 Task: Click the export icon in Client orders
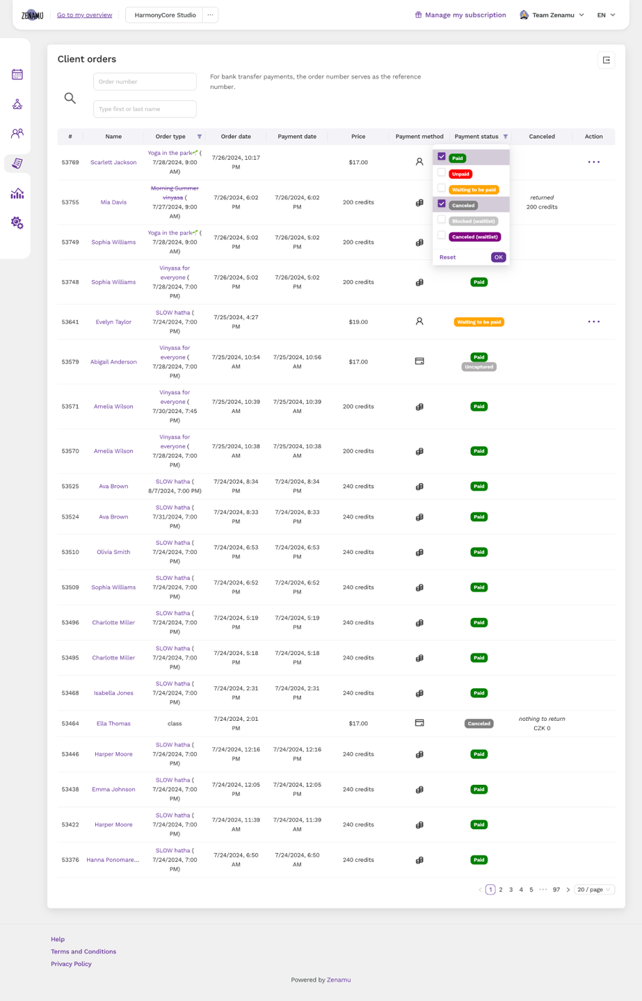(607, 60)
